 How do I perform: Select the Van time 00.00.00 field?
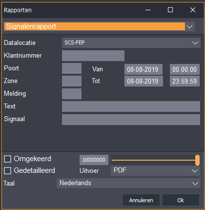[184, 69]
